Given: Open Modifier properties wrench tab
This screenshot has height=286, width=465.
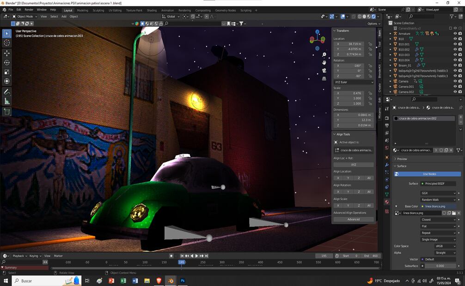Looking at the screenshot, I should point(387,164).
